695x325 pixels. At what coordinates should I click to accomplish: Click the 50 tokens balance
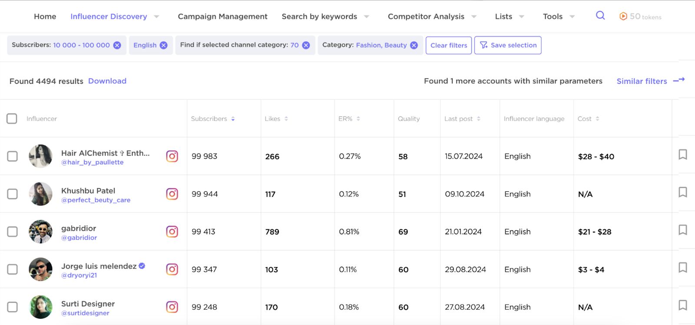click(645, 17)
